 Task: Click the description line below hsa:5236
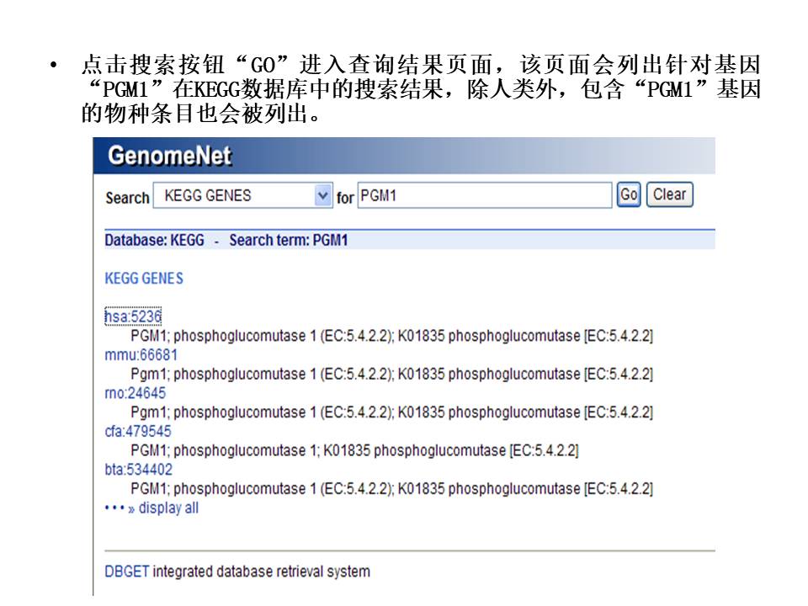(x=391, y=336)
